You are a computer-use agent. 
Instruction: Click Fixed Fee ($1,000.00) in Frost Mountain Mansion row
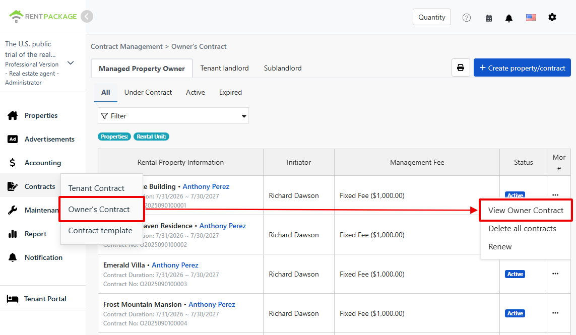(372, 313)
